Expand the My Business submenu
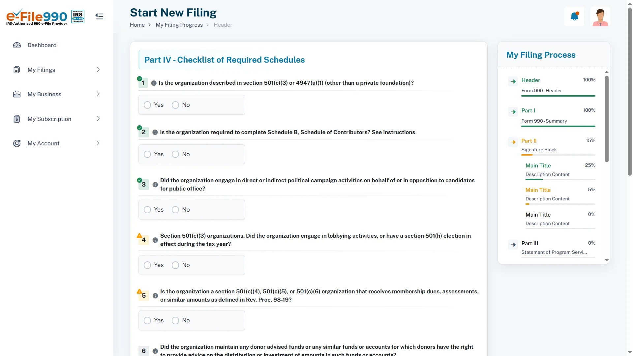 [98, 94]
